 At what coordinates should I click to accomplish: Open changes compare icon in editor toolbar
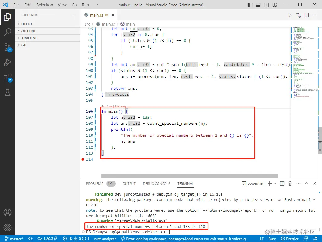click(x=298, y=15)
